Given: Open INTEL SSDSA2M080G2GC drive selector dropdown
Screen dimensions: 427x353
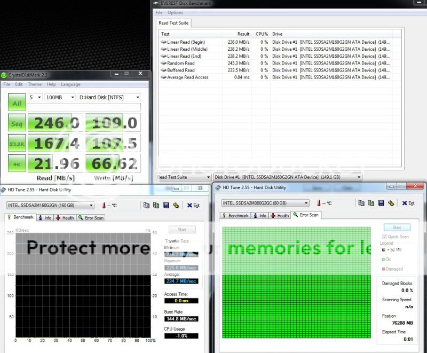Looking at the screenshot, I should point(265,203).
